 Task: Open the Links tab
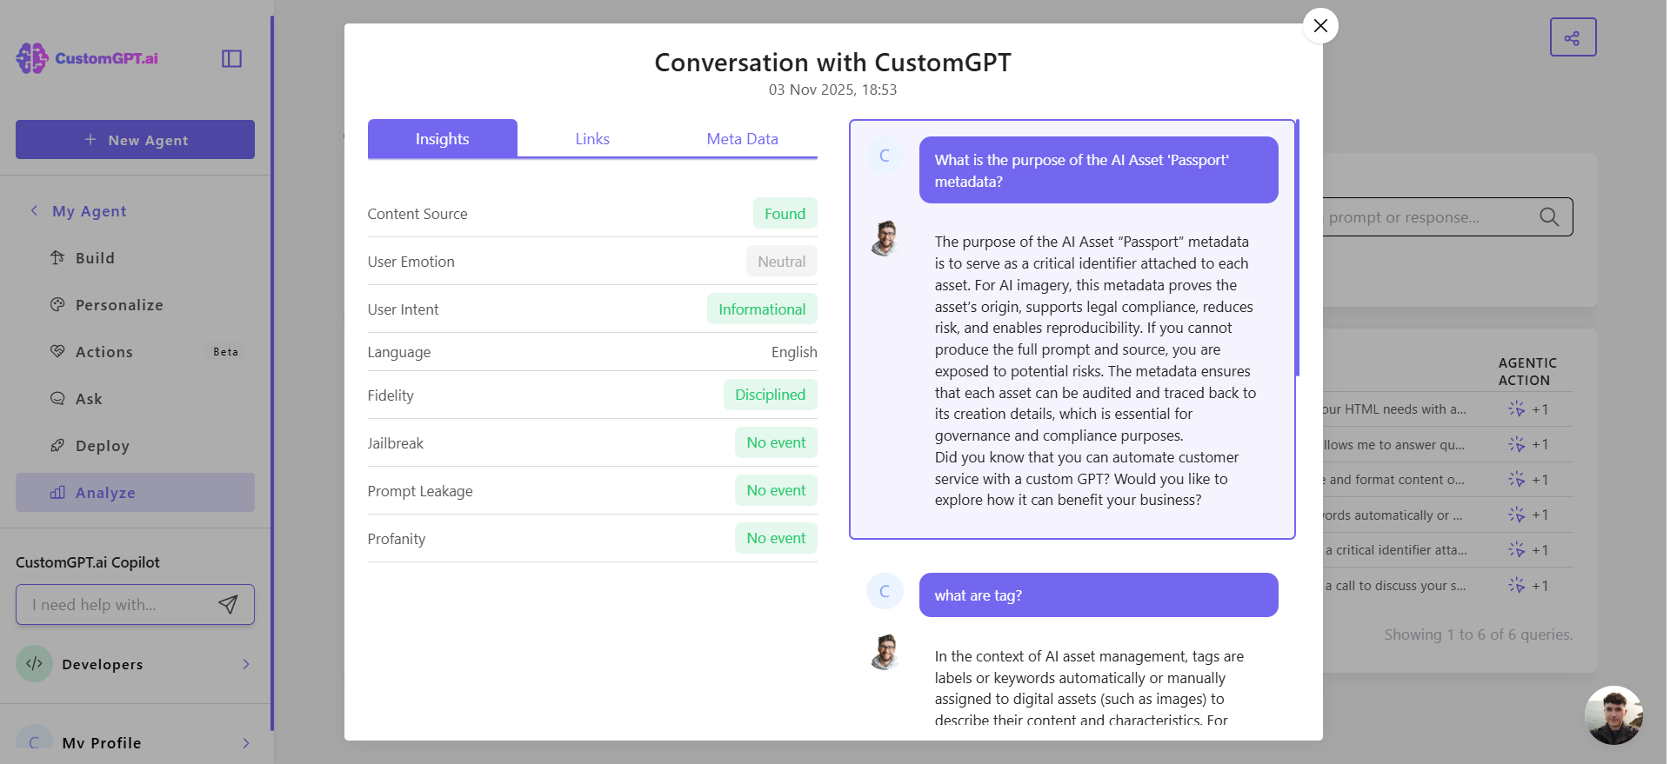point(592,138)
